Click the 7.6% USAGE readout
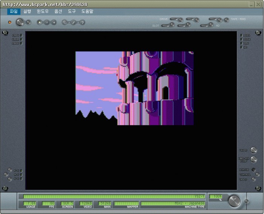Viewport: 264px width, 214px height. tap(29, 203)
